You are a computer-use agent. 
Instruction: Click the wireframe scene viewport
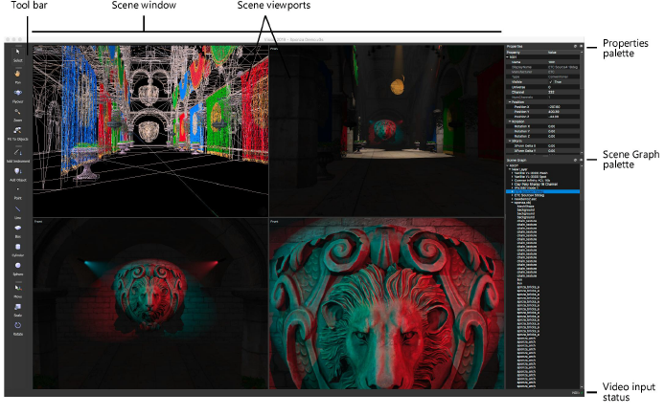point(150,131)
